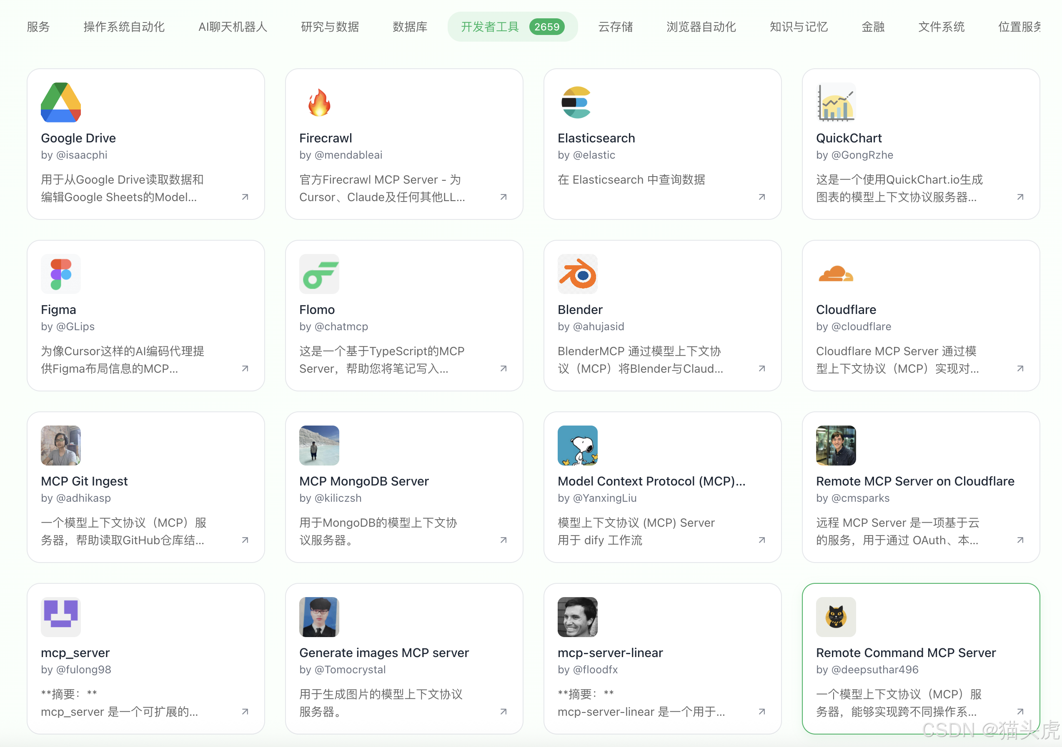Click the Blender logo icon

pos(577,274)
